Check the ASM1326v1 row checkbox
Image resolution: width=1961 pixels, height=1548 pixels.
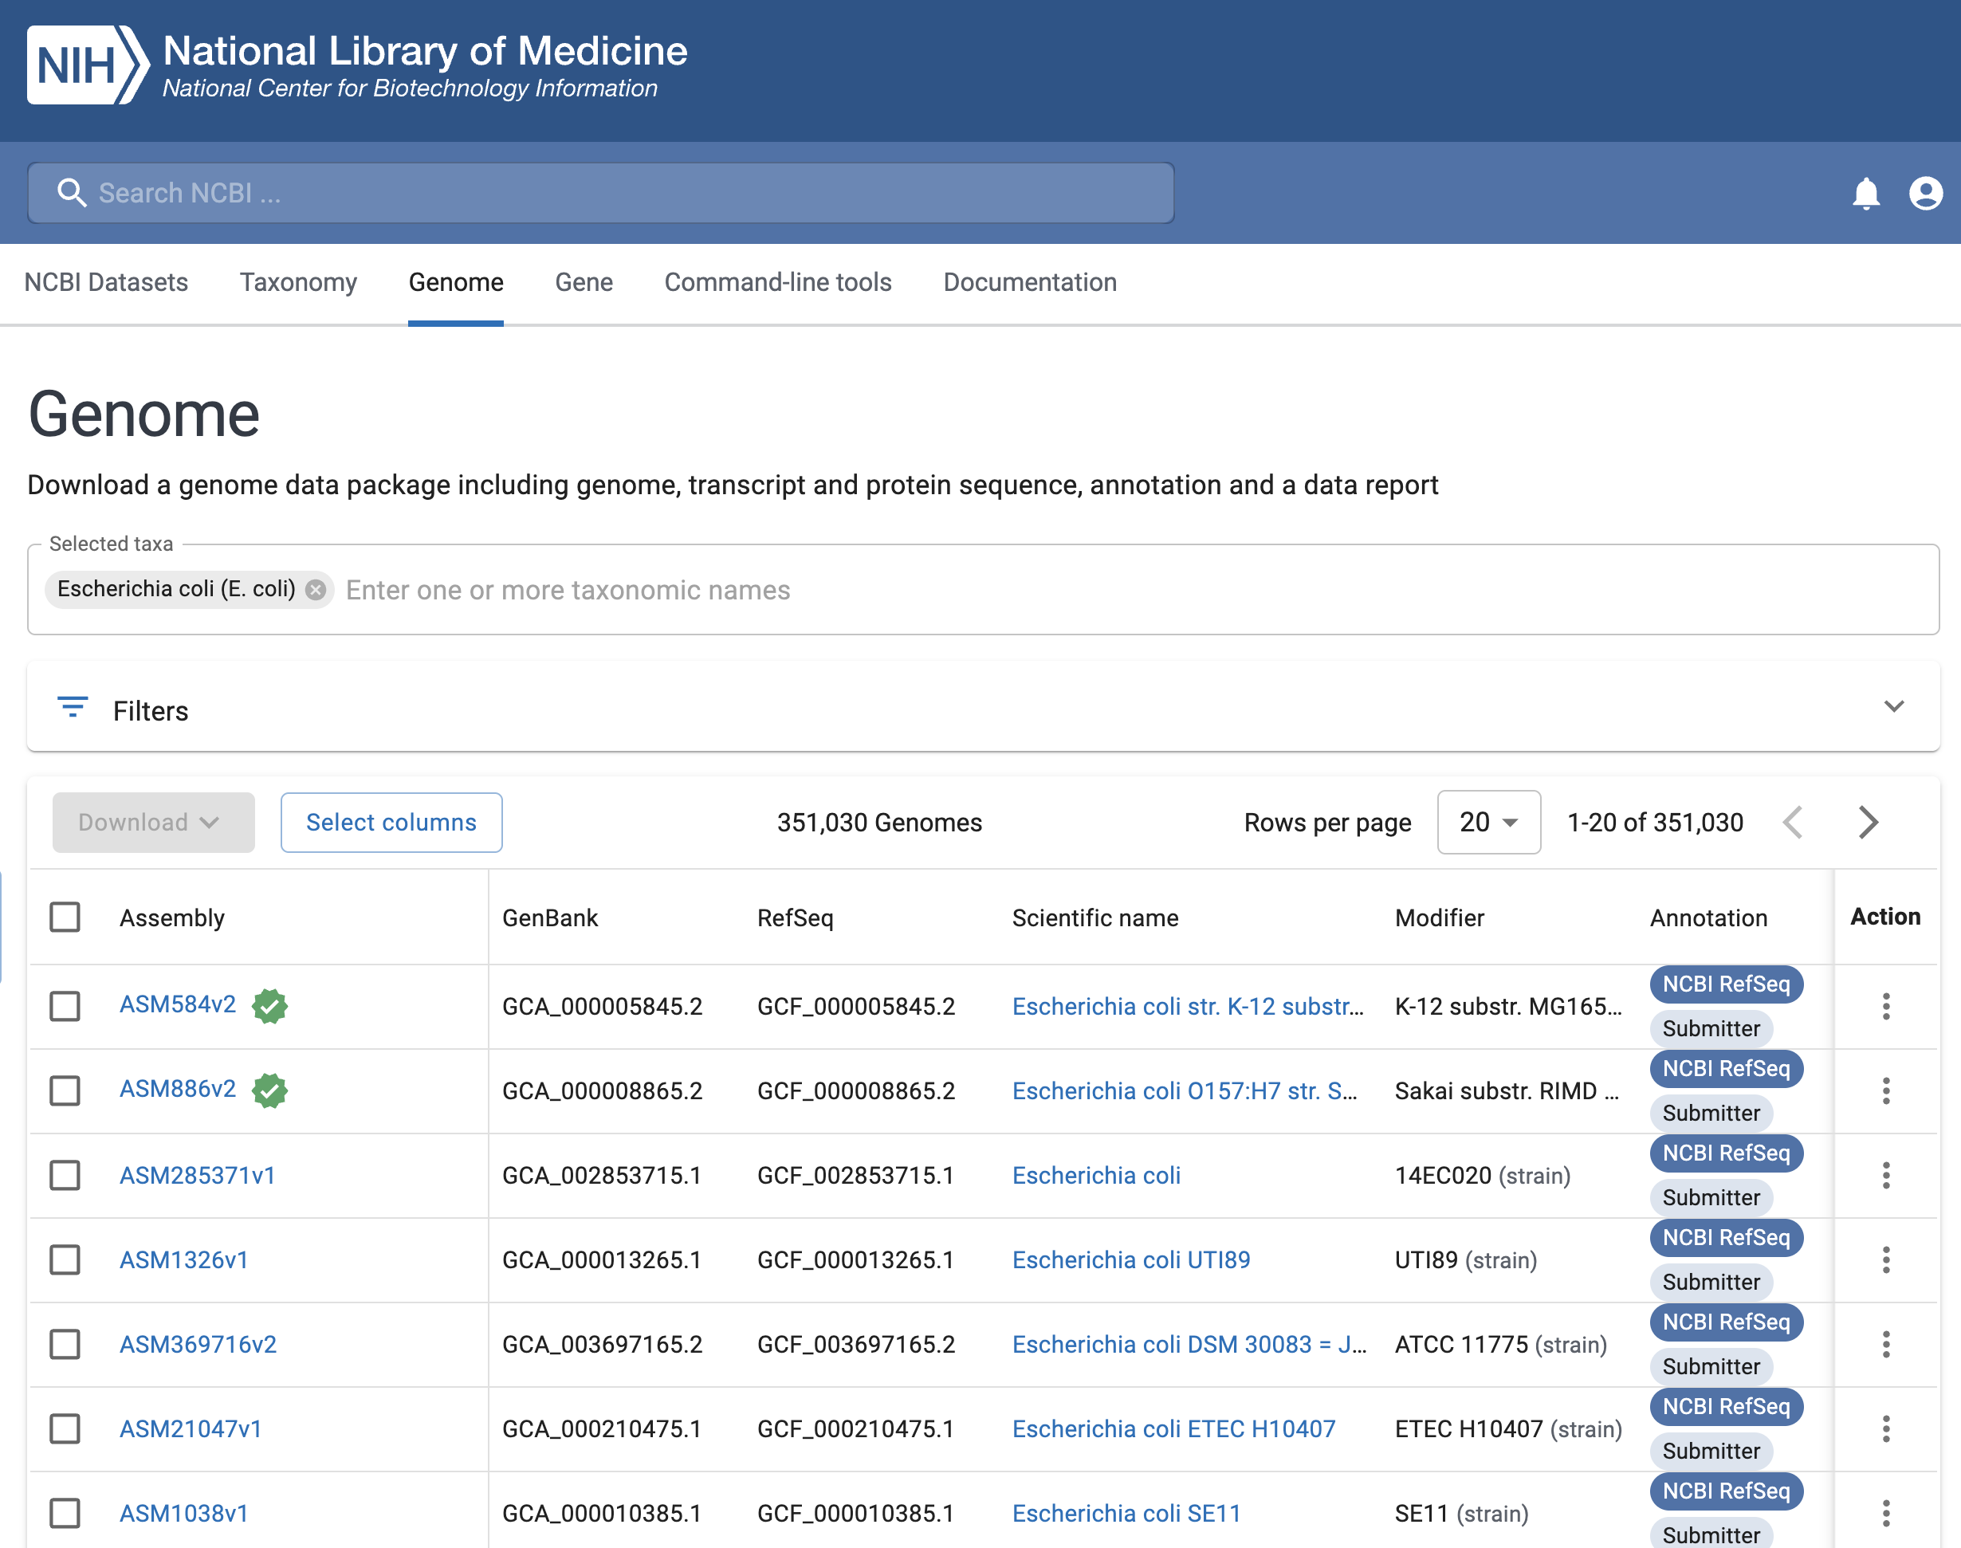(x=65, y=1259)
